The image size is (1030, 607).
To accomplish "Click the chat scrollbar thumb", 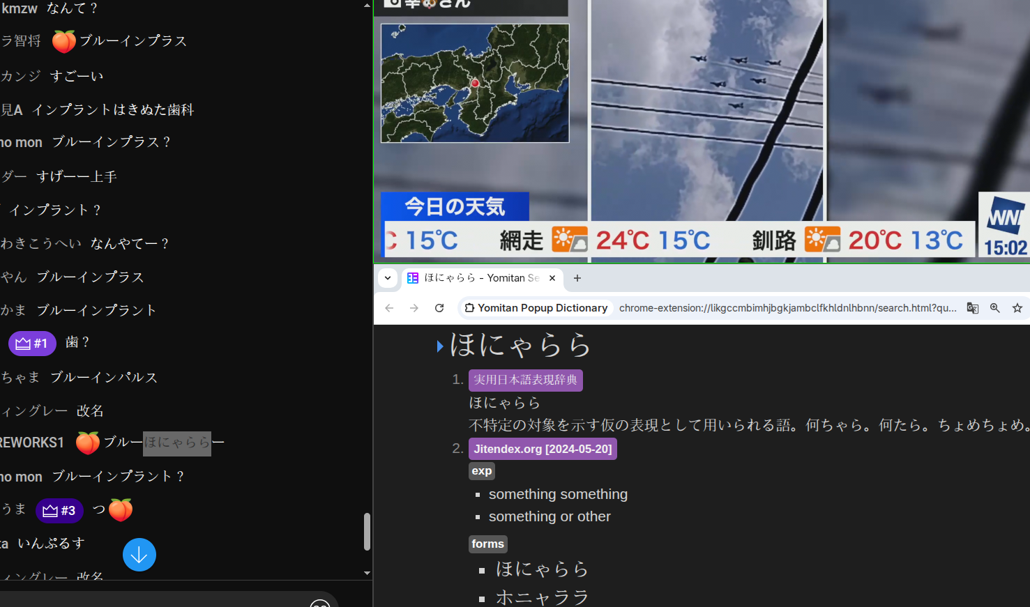I will tap(367, 532).
